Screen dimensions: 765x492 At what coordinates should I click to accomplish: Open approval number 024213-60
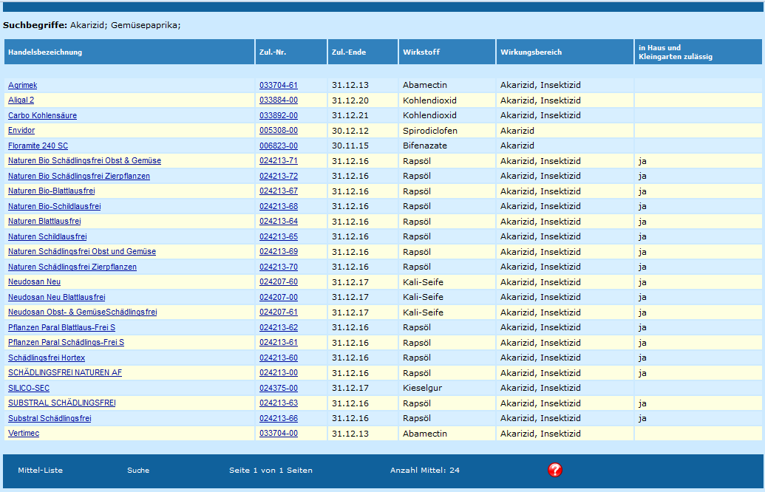coord(279,358)
